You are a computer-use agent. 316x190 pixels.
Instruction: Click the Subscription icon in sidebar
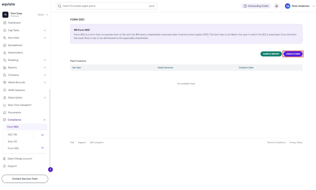coord(5,98)
